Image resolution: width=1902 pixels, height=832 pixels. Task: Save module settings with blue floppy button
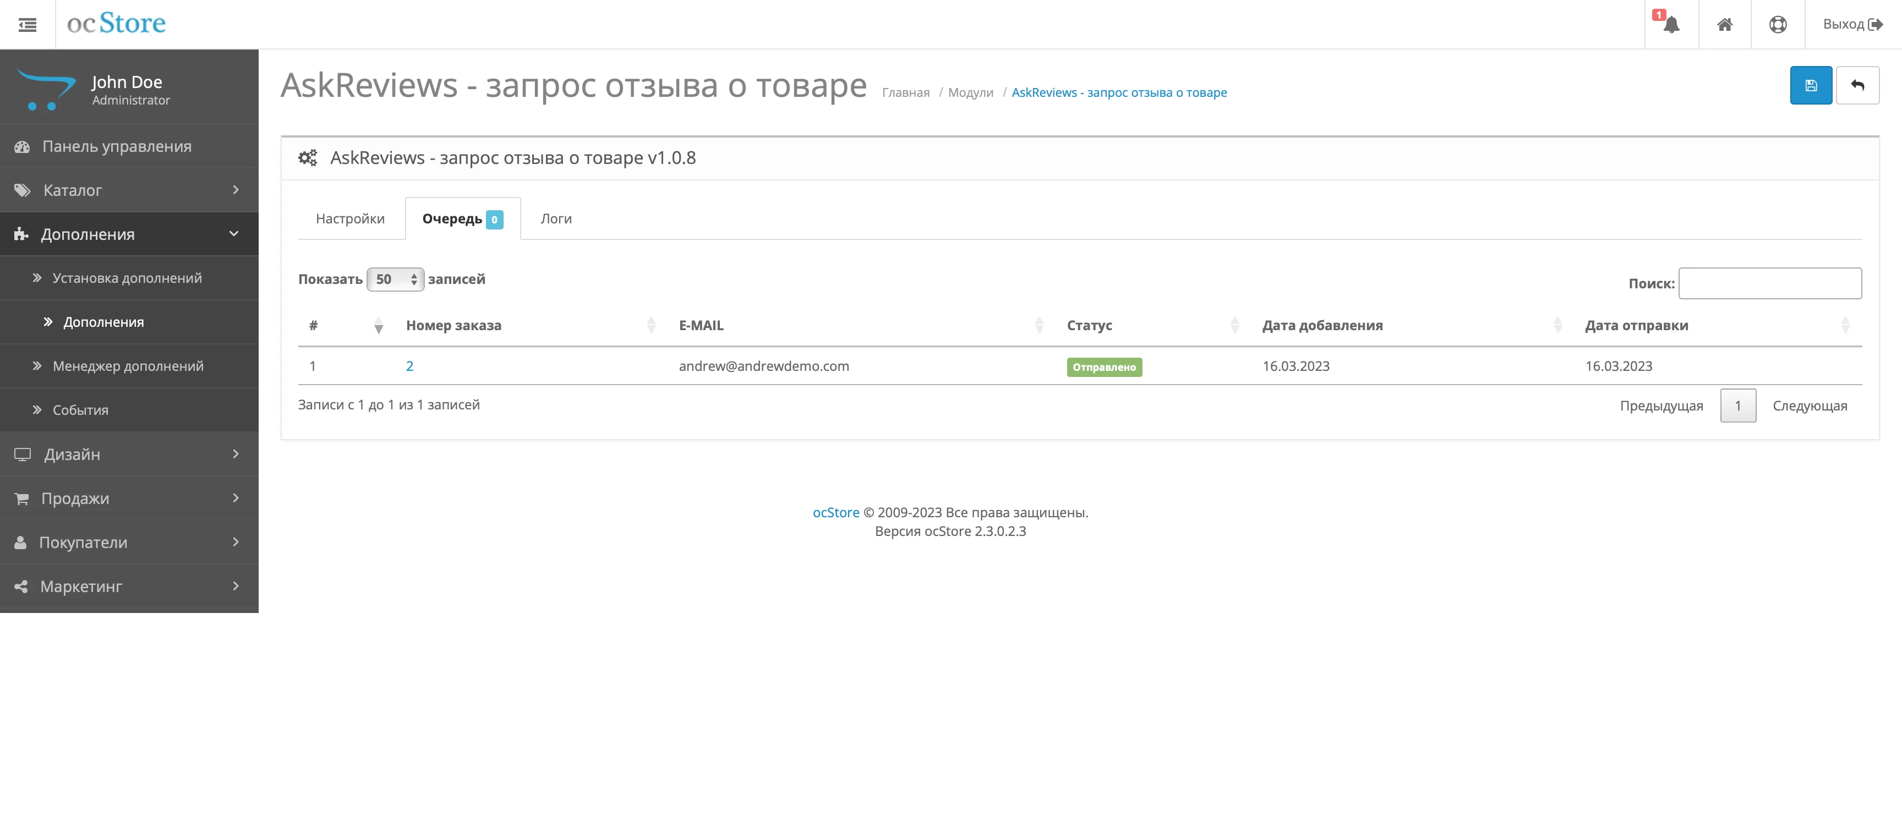point(1811,86)
